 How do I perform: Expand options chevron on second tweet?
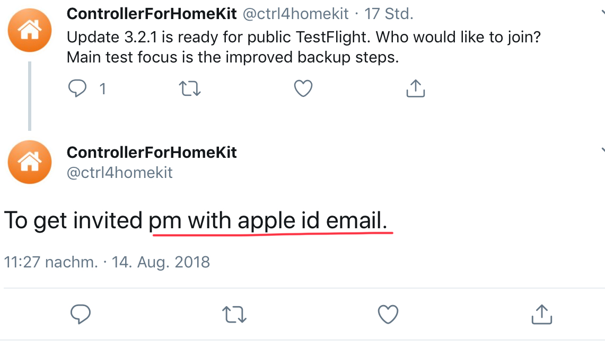point(601,150)
